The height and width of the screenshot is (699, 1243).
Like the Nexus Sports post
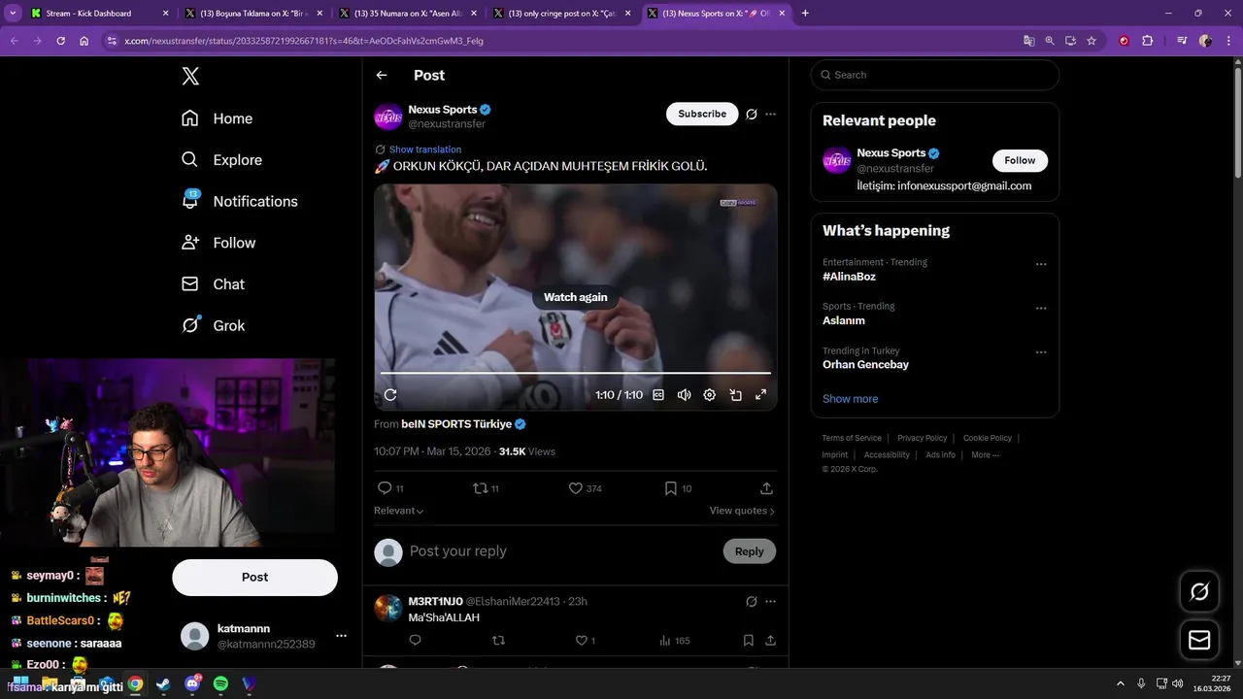click(x=576, y=488)
